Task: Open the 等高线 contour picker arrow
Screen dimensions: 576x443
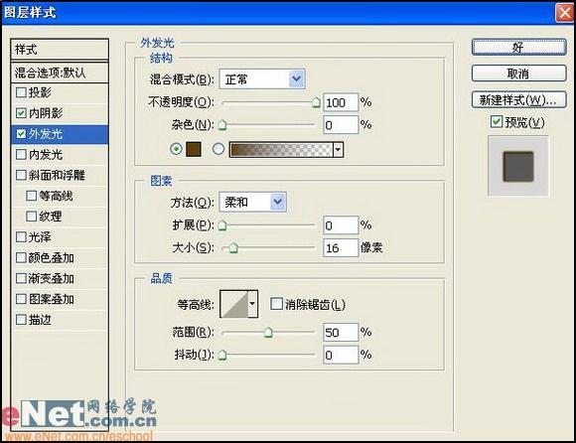Action: (x=252, y=303)
